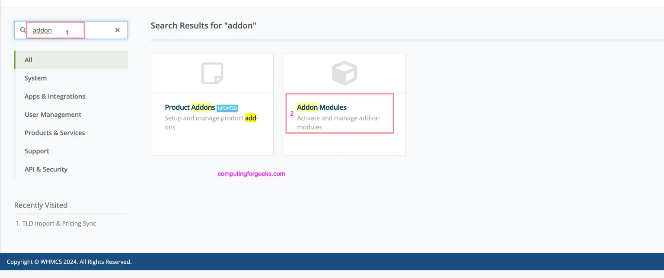This screenshot has width=664, height=278.
Task: Select the Apps & Integrations category
Action: coord(55,96)
